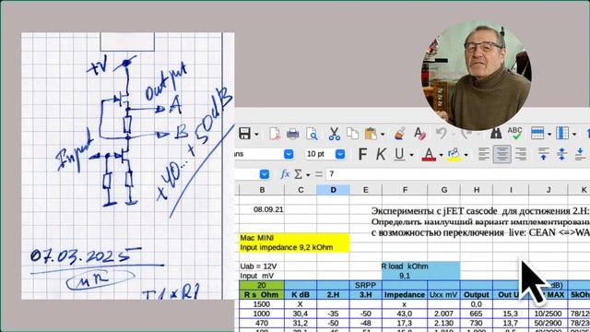590x332 pixels.
Task: Open the Save icon dropdown arrow
Action: point(256,134)
